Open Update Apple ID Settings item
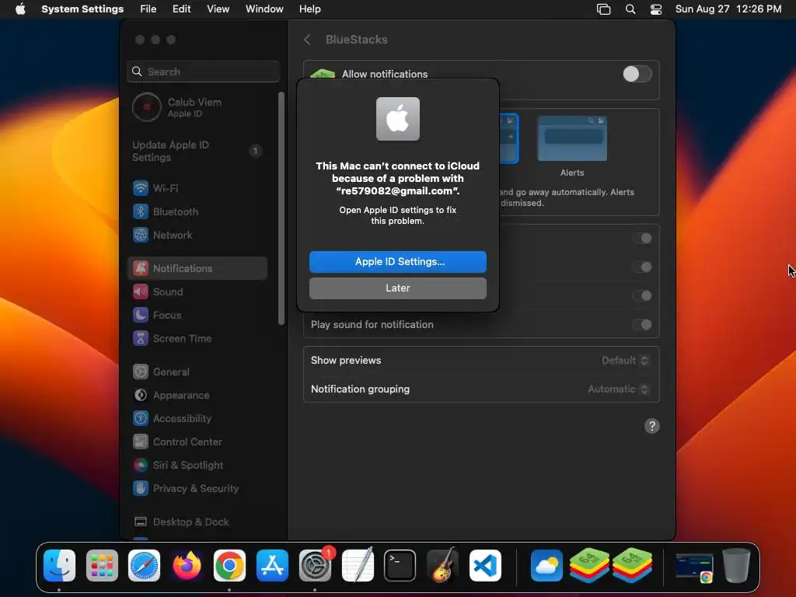Viewport: 796px width, 597px height. (x=197, y=152)
